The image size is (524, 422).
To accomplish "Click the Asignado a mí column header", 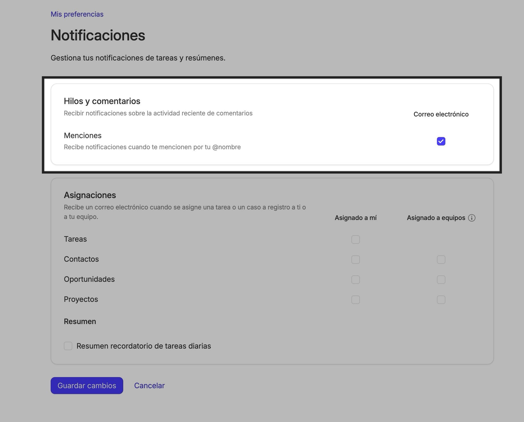I will (x=355, y=218).
